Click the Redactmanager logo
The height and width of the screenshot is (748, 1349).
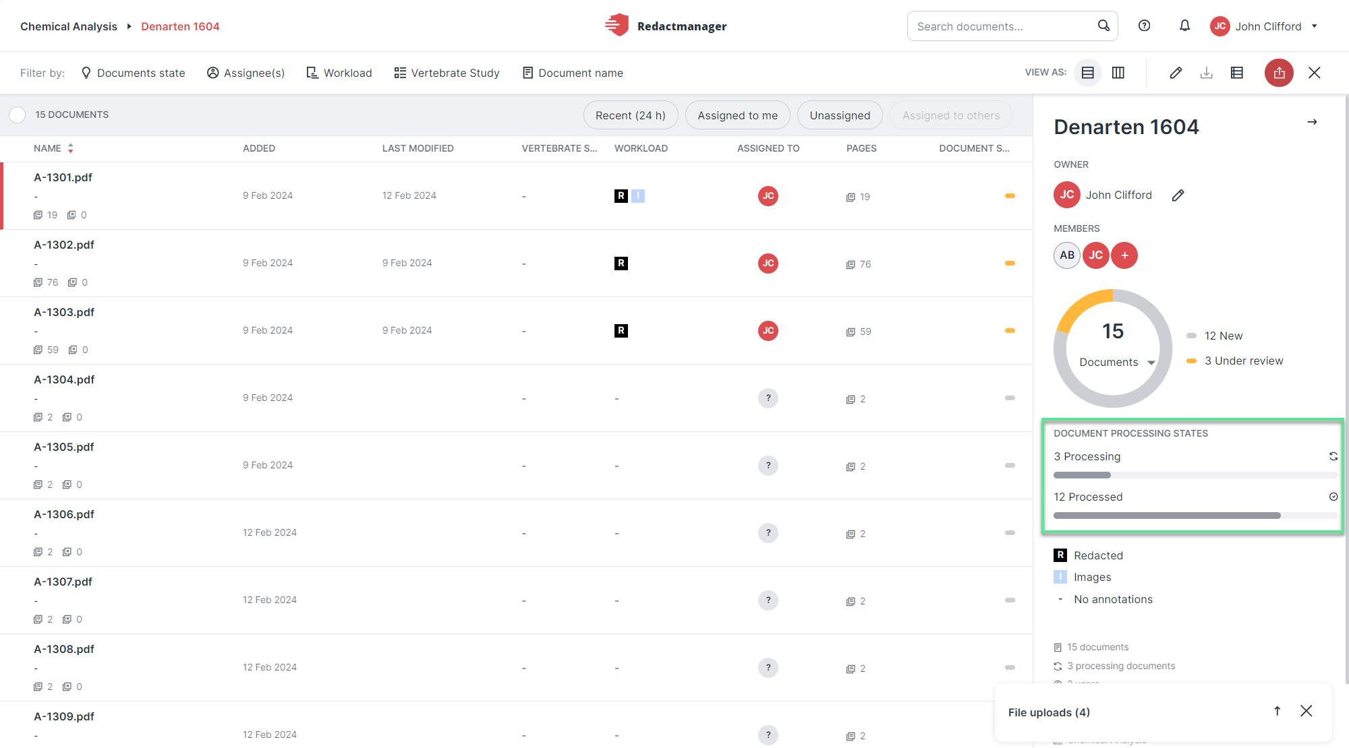666,26
